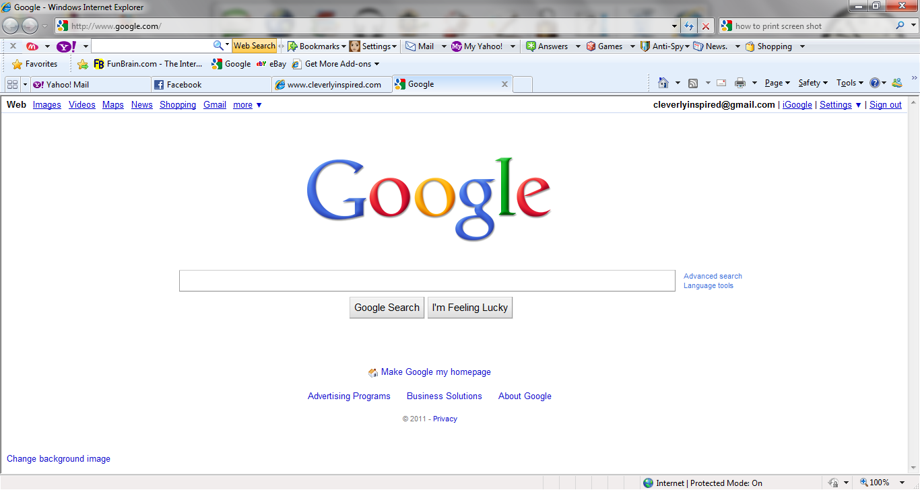Click the Advanced search link
Screen dimensions: 920x490
pos(713,276)
